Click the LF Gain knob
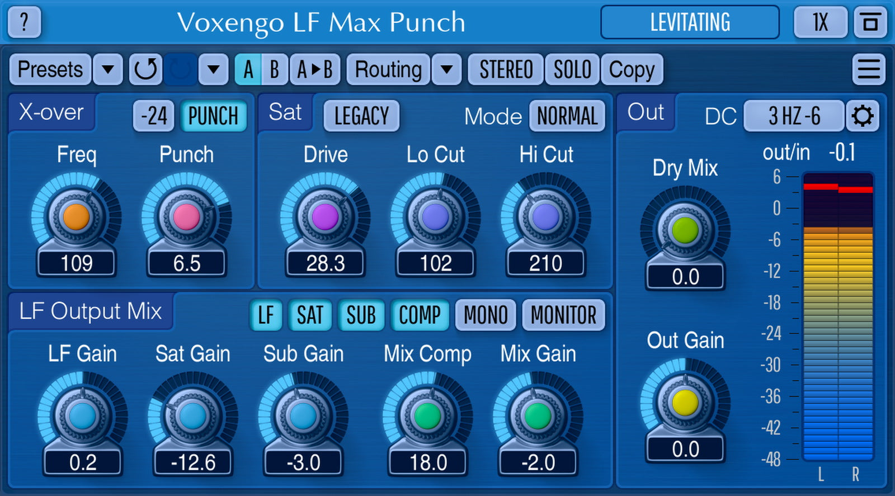Image resolution: width=895 pixels, height=496 pixels. click(x=83, y=416)
